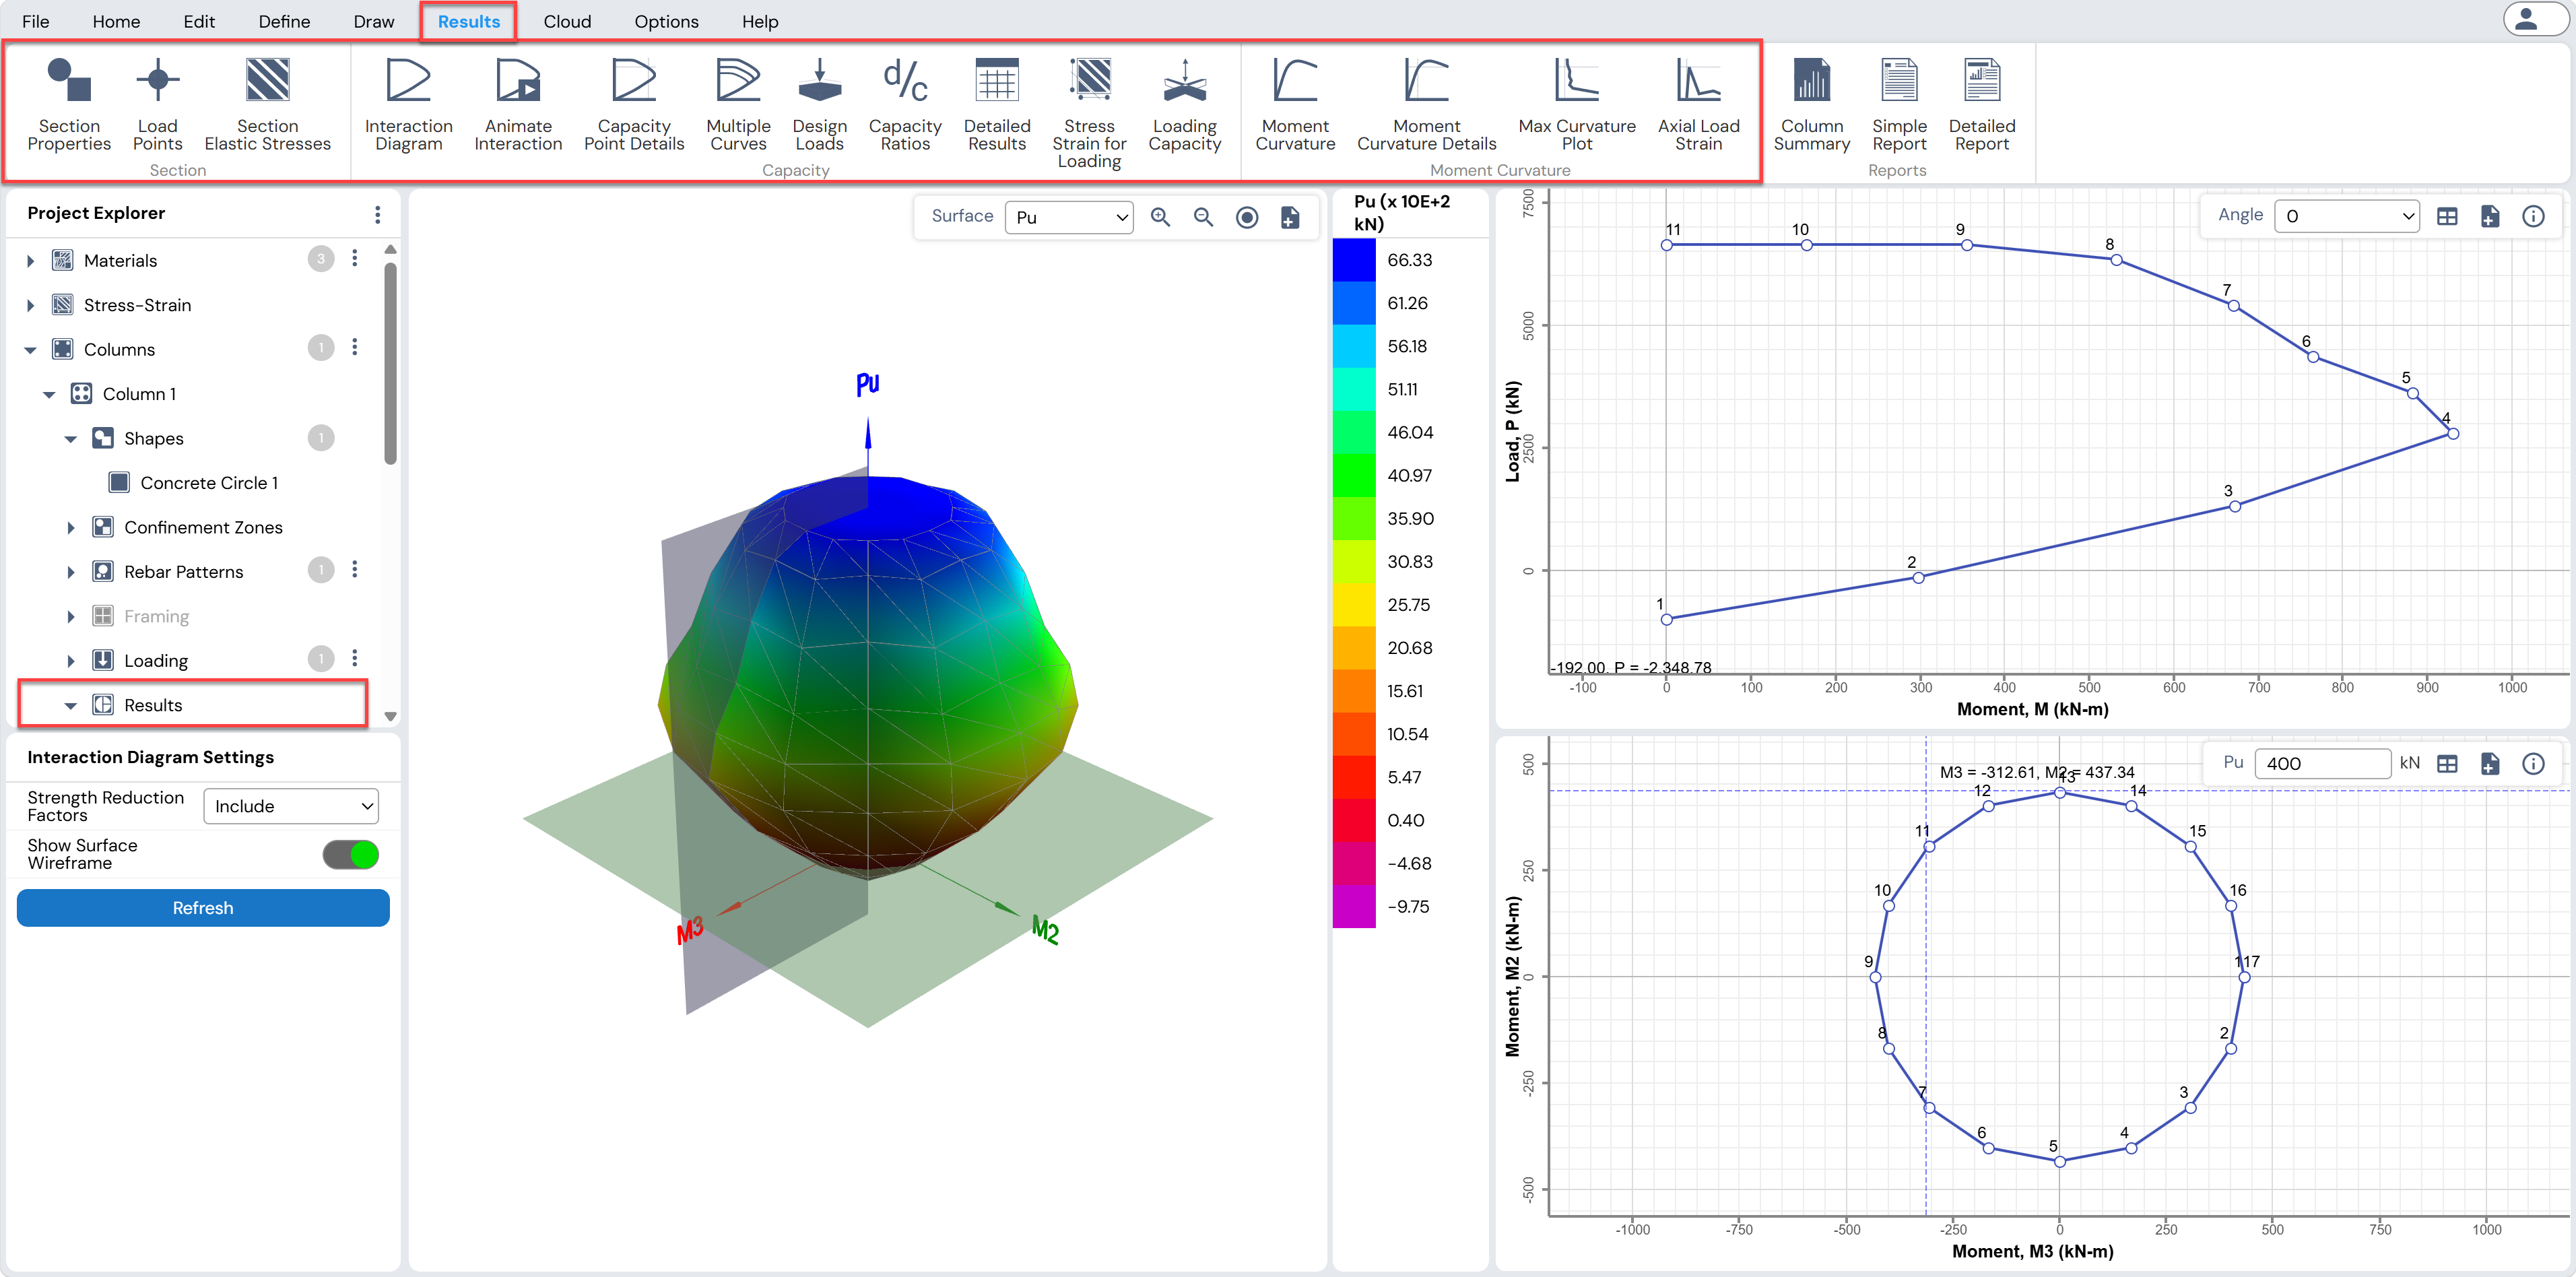Collapse the Column 1 node
Viewport: 2576px width, 1277px height.
[49, 394]
